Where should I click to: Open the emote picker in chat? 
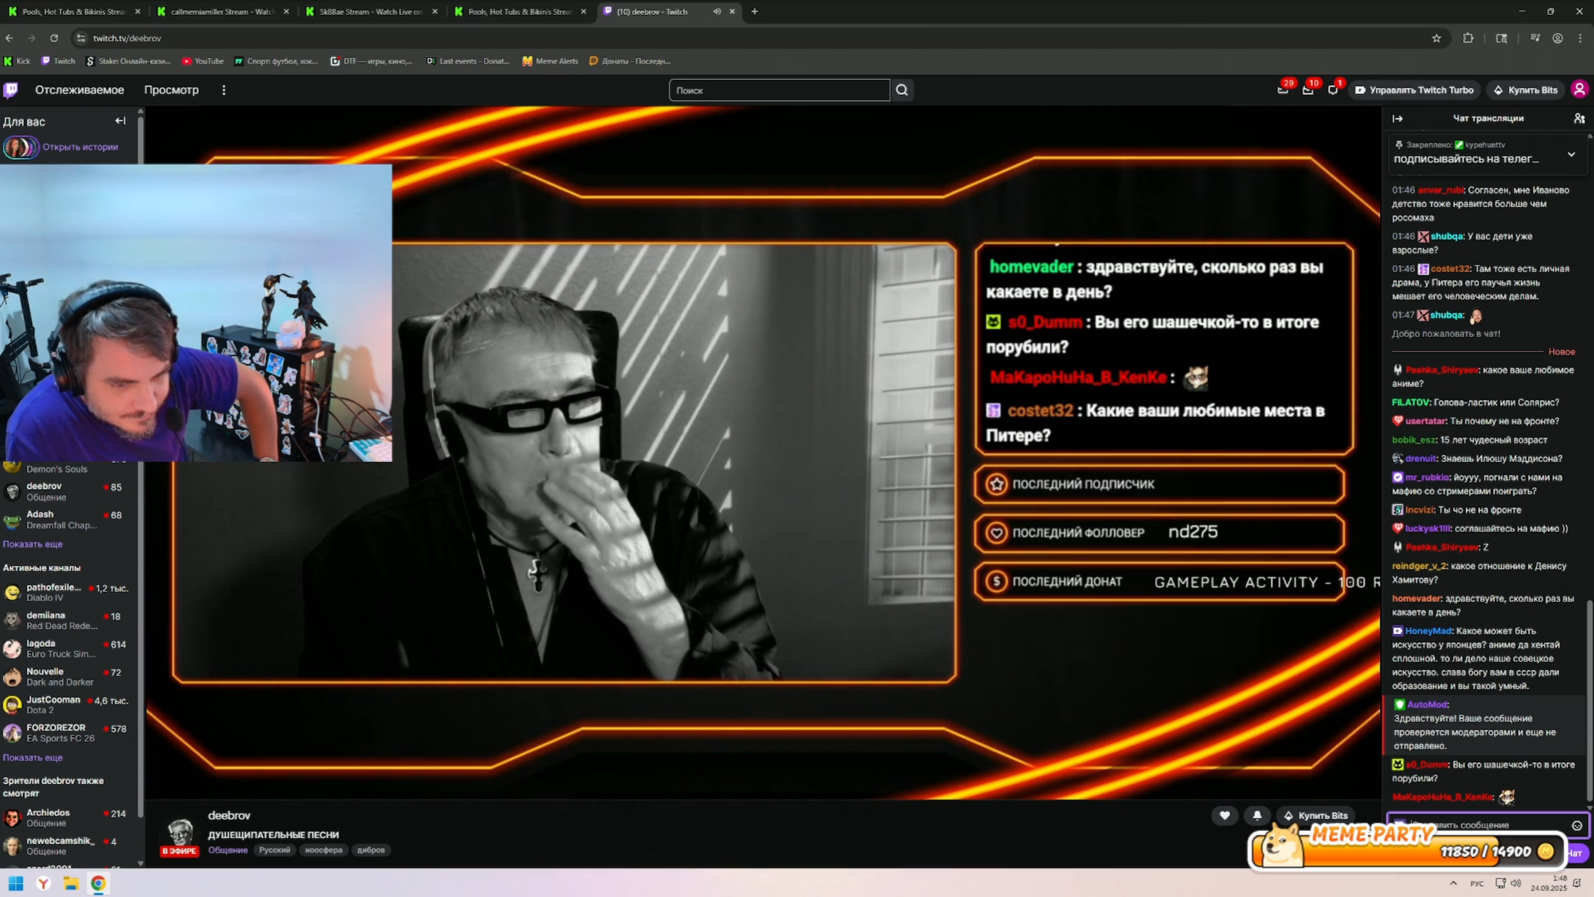click(1577, 825)
